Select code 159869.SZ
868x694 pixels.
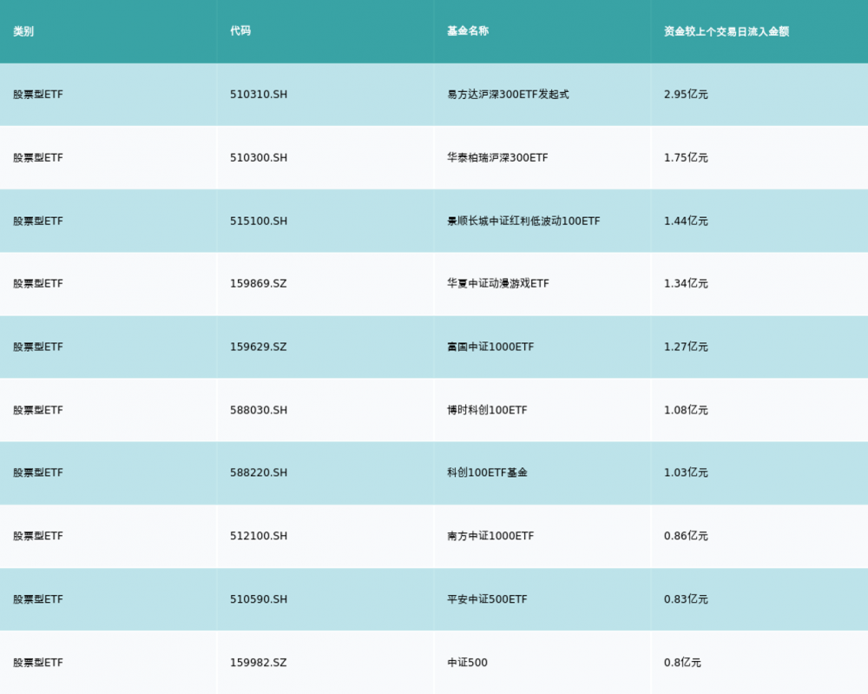259,283
